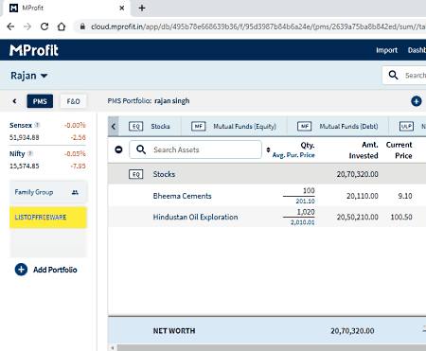Screen dimensions: 426x351
Task: Click the Add Portfolio button
Action: point(45,270)
